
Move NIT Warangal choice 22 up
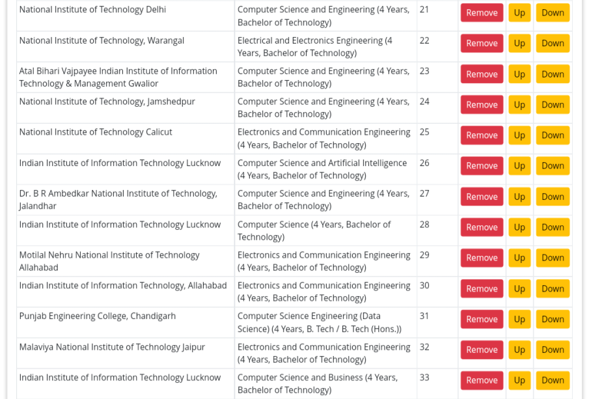(x=519, y=43)
